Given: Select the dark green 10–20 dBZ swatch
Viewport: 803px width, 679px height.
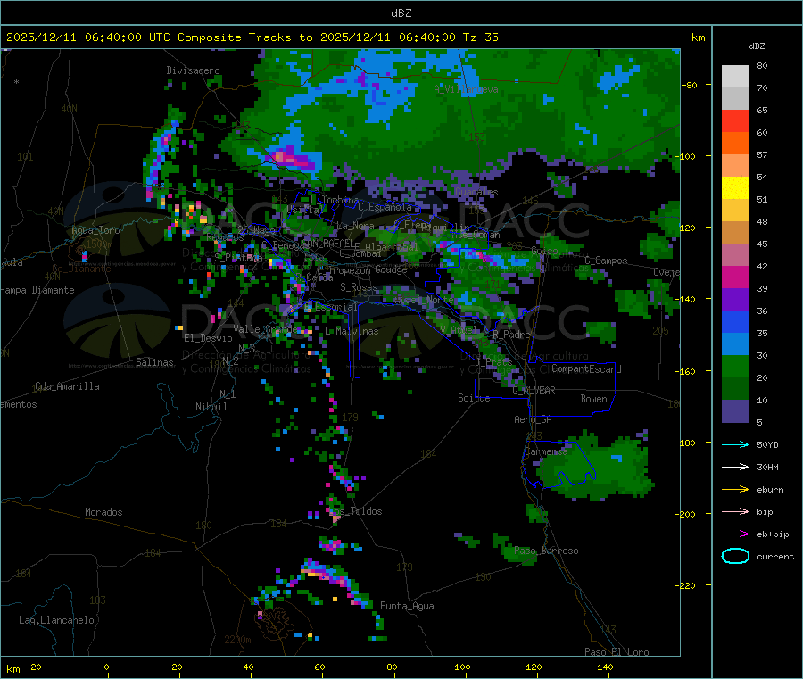Looking at the screenshot, I should point(735,389).
